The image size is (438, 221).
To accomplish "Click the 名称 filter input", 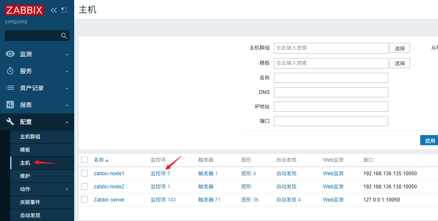I will coord(331,78).
